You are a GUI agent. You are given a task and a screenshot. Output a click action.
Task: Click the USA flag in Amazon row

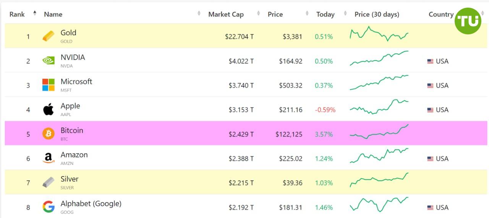click(430, 159)
